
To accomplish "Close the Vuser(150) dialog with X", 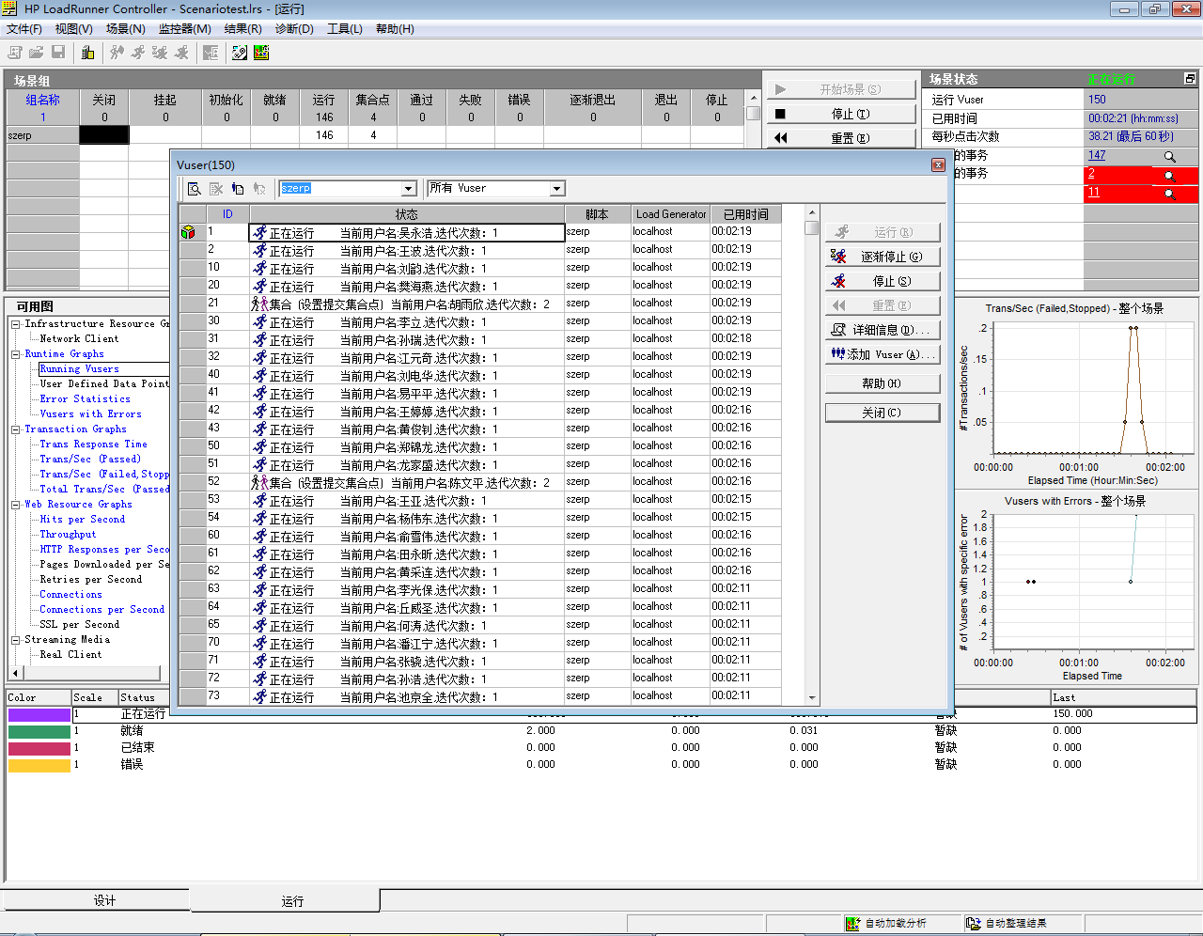I will pos(938,164).
